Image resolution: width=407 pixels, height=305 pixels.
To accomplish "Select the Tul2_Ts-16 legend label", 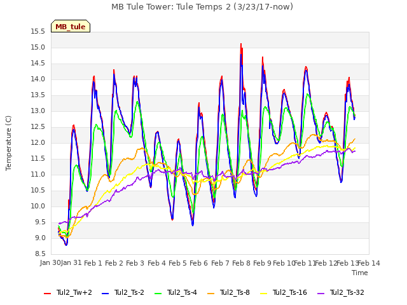I will click(x=290, y=292).
